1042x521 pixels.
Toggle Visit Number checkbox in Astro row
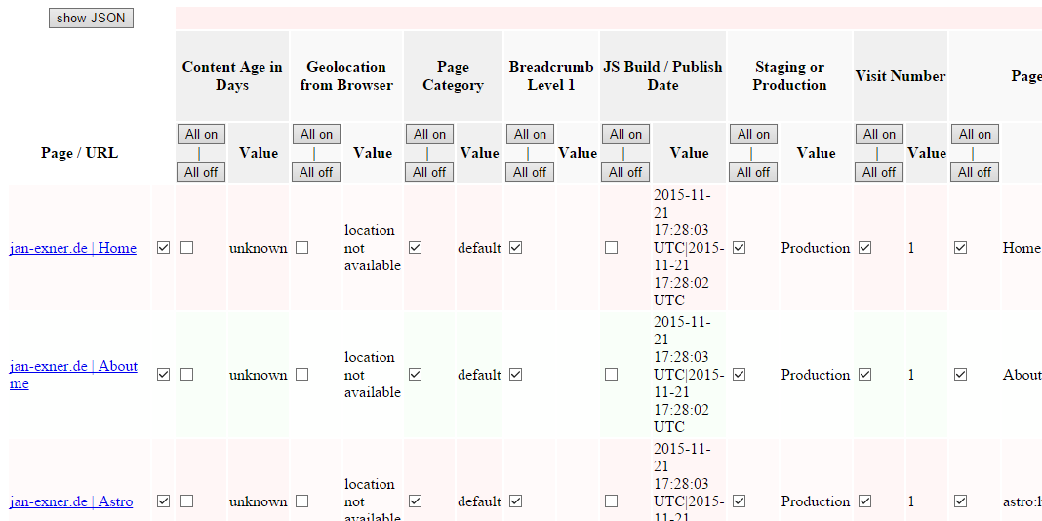865,501
